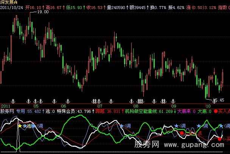Click the 15.45 lowest price label
The width and height of the screenshot is (230, 154).
tap(219, 100)
